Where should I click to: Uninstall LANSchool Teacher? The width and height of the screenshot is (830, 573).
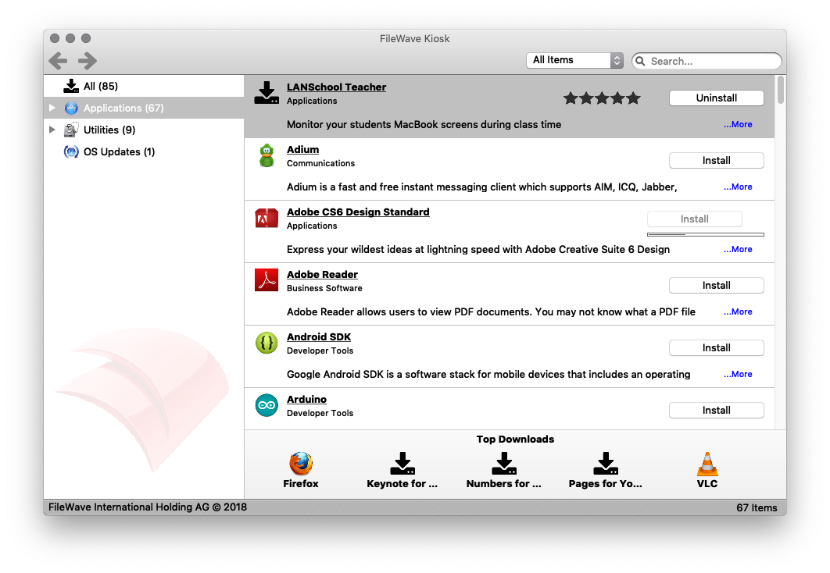pyautogui.click(x=716, y=98)
